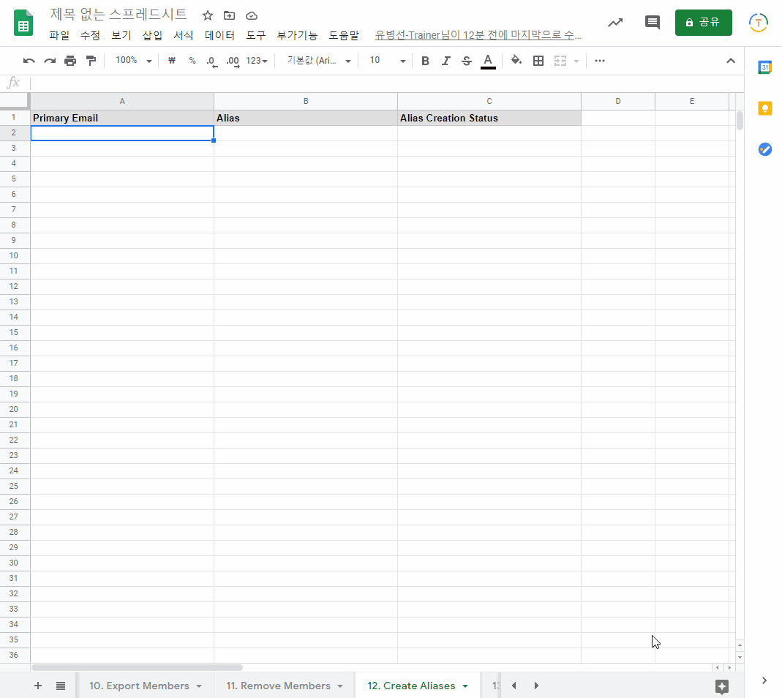Image resolution: width=782 pixels, height=698 pixels.
Task: Select the paint format tool
Action: click(x=91, y=61)
